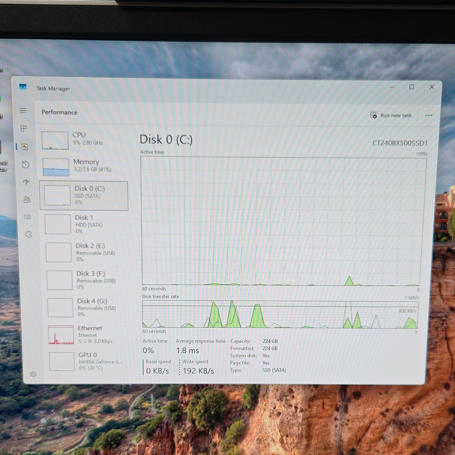Select Disk 3 (F:) removable entry
The image size is (455, 455).
point(87,280)
